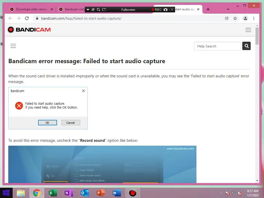The image size is (264, 198).
Task: Show hidden system tray icons
Action: pos(221,193)
